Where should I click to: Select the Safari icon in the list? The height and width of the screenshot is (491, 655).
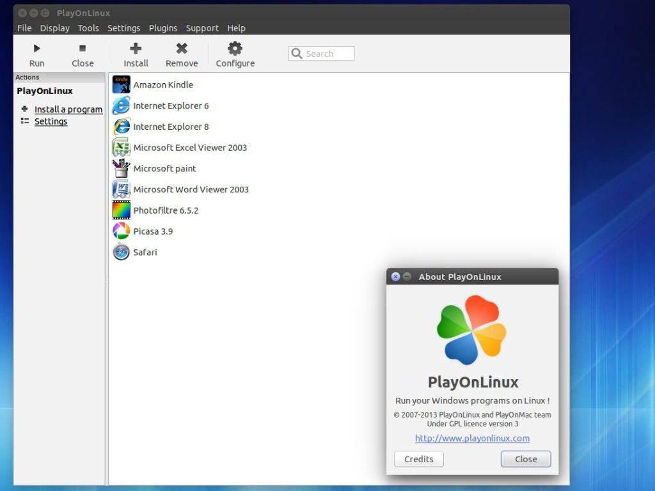[x=121, y=251]
